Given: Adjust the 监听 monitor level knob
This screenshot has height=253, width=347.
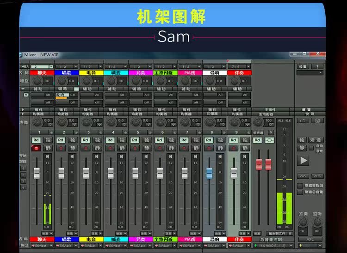Looking at the screenshot, I should point(317,222).
